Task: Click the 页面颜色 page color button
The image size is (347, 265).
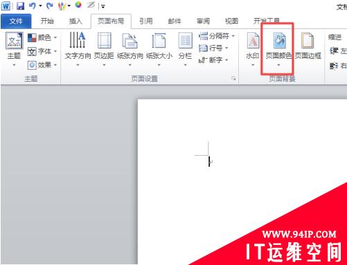Action: click(278, 49)
